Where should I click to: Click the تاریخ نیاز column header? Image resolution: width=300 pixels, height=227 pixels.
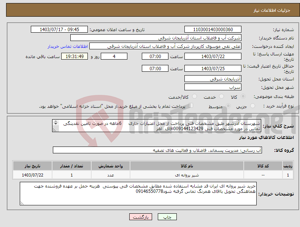[x=33, y=166]
